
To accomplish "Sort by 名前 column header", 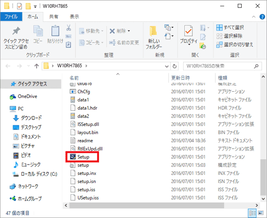I will point(74,78).
